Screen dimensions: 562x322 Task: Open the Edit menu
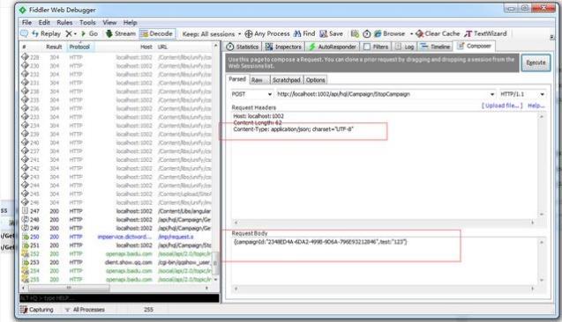pyautogui.click(x=44, y=22)
